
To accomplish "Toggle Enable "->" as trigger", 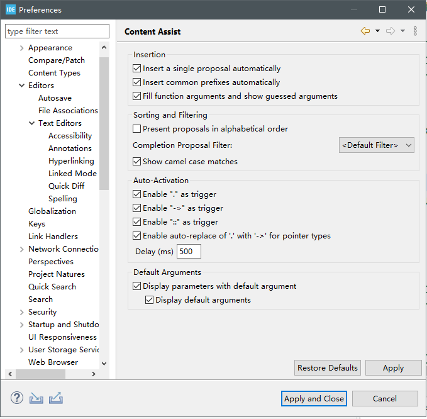I will tap(136, 208).
